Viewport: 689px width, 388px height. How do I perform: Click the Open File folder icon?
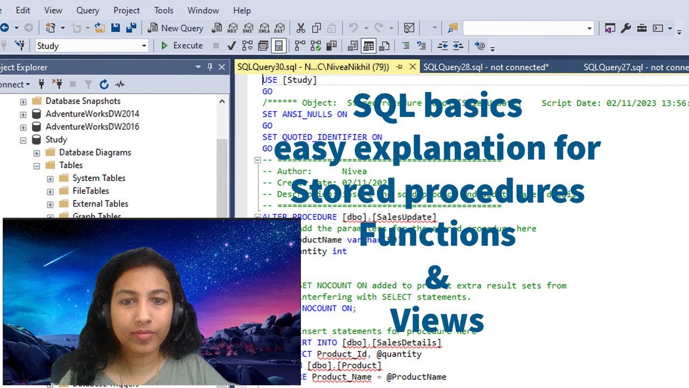coord(100,28)
